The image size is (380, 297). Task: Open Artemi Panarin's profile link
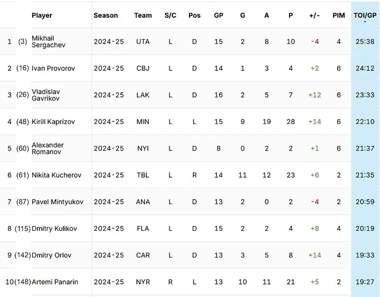(55, 282)
